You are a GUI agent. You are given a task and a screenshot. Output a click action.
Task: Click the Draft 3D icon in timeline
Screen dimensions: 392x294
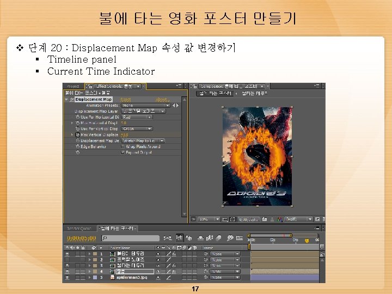tap(188, 238)
